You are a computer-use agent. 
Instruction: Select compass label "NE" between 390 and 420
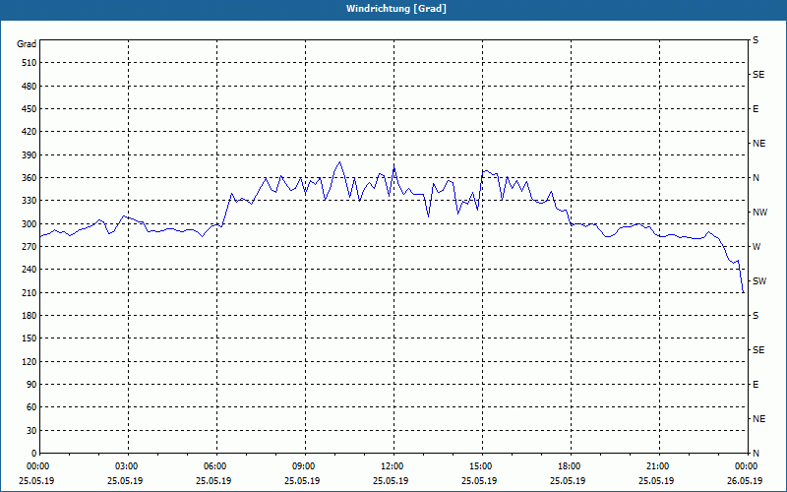758,144
